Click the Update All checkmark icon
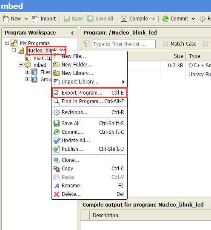Viewport: 211px width, 230px height. [57, 141]
